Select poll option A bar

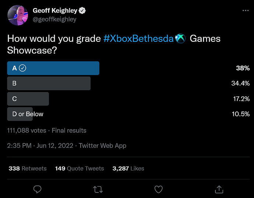53,68
